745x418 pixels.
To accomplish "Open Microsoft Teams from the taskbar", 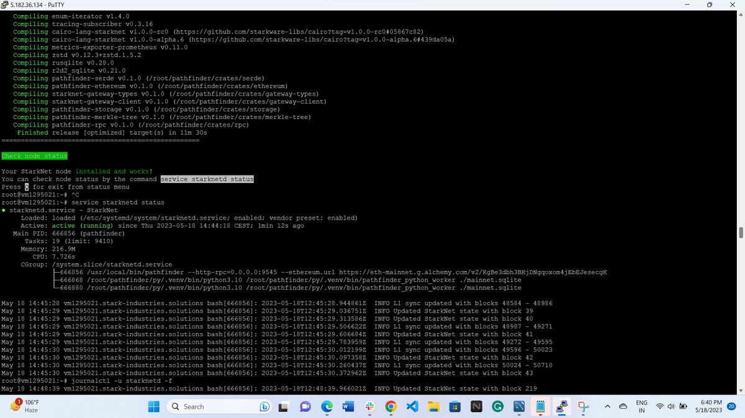I will tap(305, 406).
